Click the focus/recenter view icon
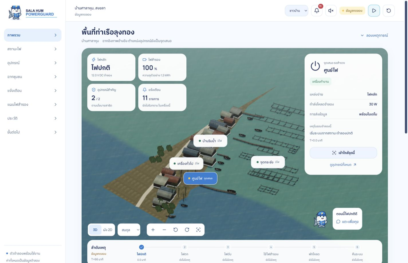Viewport: 408px width, 263px height. pyautogui.click(x=198, y=230)
